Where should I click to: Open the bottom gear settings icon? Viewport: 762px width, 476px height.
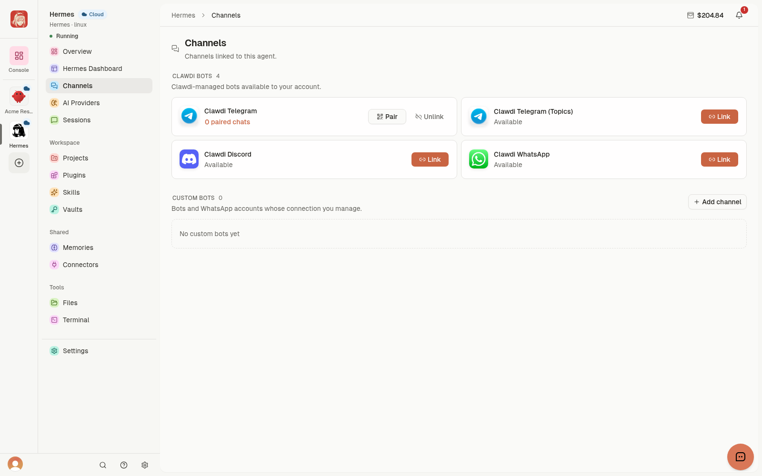pos(145,465)
